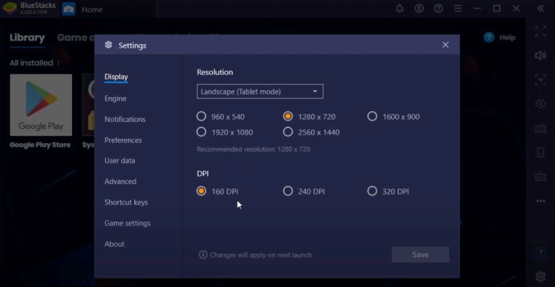
Task: Select 2560 x 1440 resolution
Action: click(x=288, y=132)
